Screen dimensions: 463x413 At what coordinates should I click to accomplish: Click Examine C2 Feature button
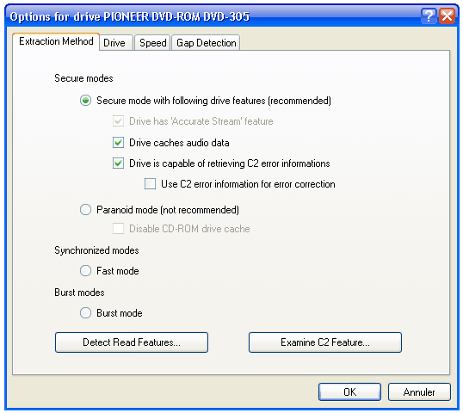[x=325, y=342]
